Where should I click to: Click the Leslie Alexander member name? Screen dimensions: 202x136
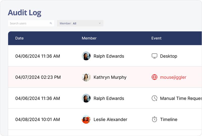coord(110,119)
